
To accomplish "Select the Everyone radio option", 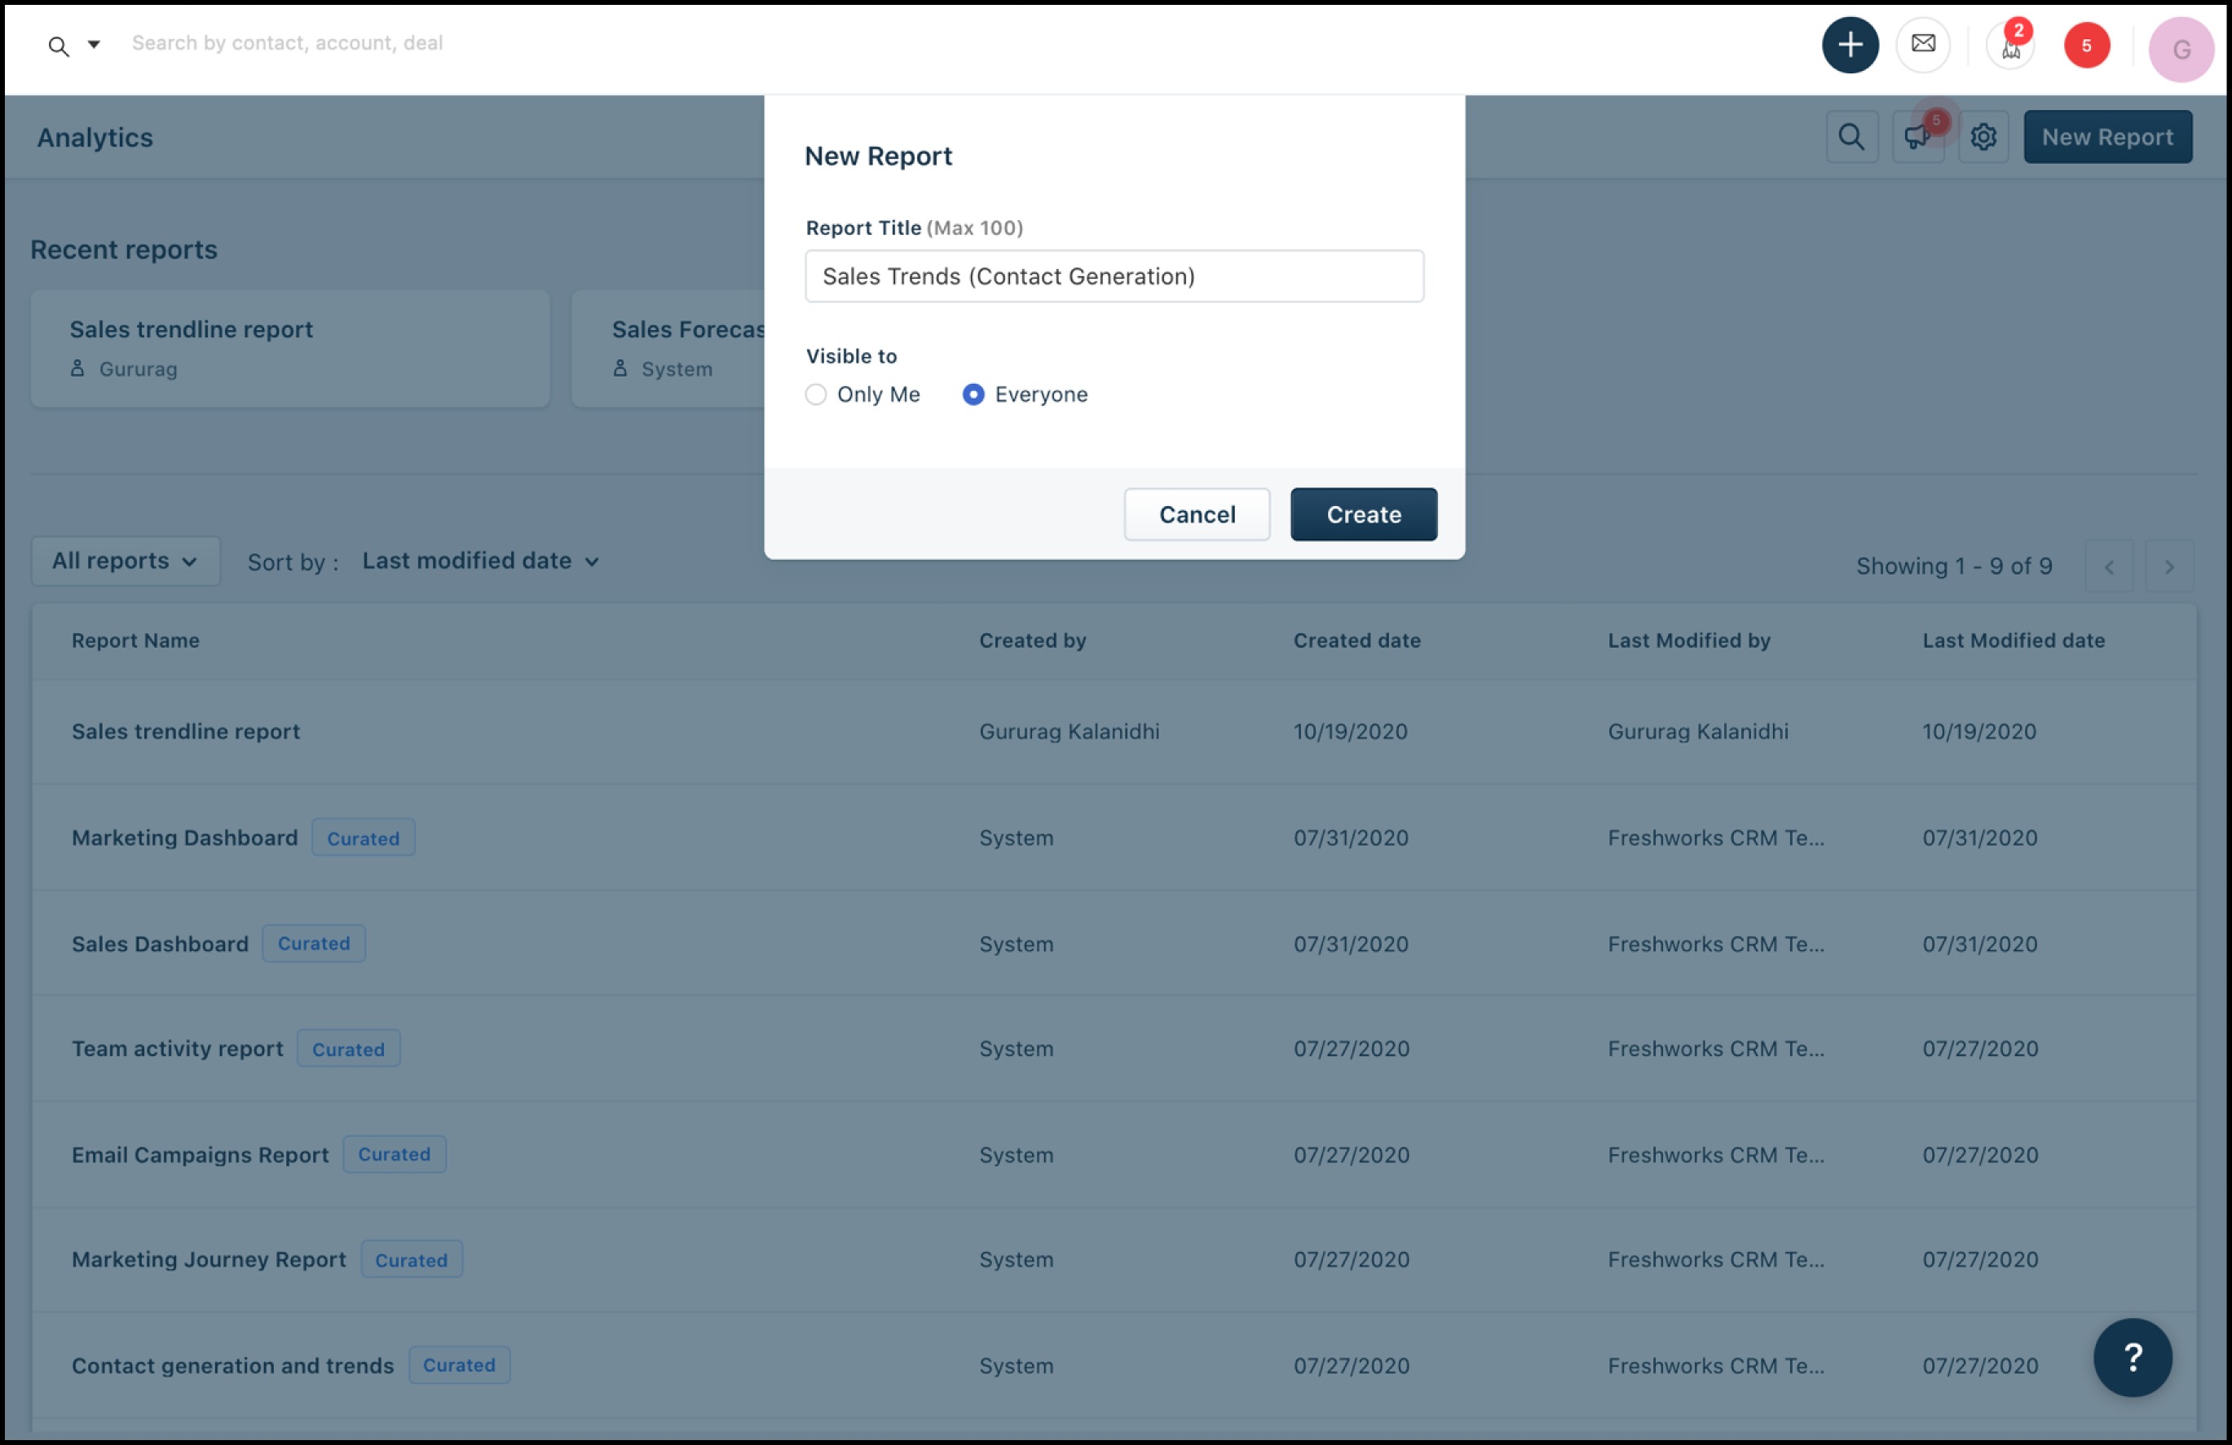I will [973, 394].
